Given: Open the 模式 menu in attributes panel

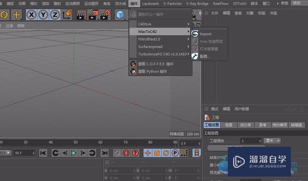Looking at the screenshot, I should point(215,109).
